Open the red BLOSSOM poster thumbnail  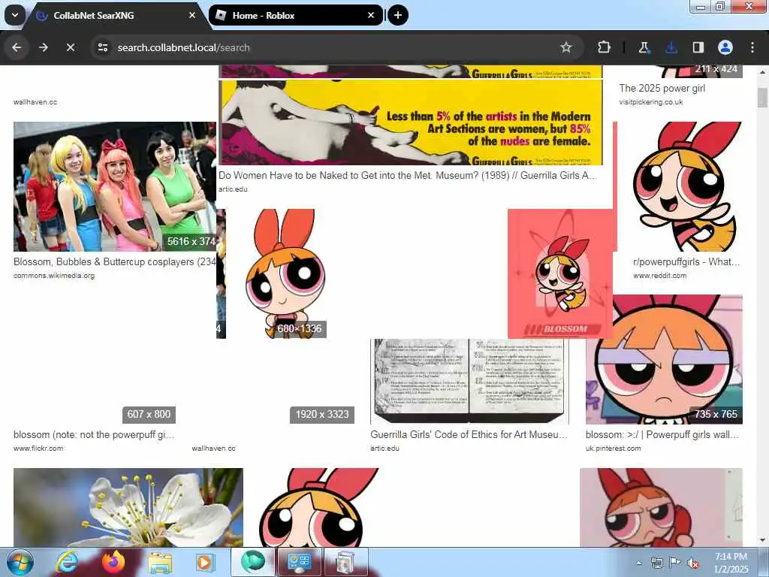click(x=560, y=273)
